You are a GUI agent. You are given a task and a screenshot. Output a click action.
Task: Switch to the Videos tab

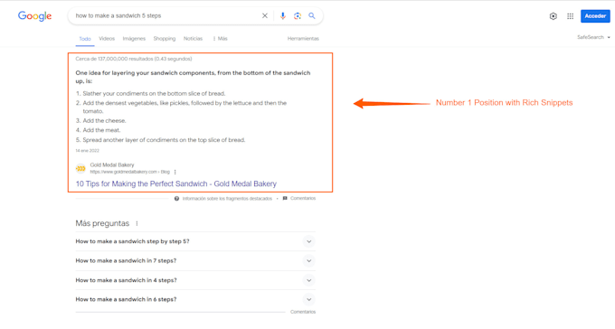[x=107, y=39]
